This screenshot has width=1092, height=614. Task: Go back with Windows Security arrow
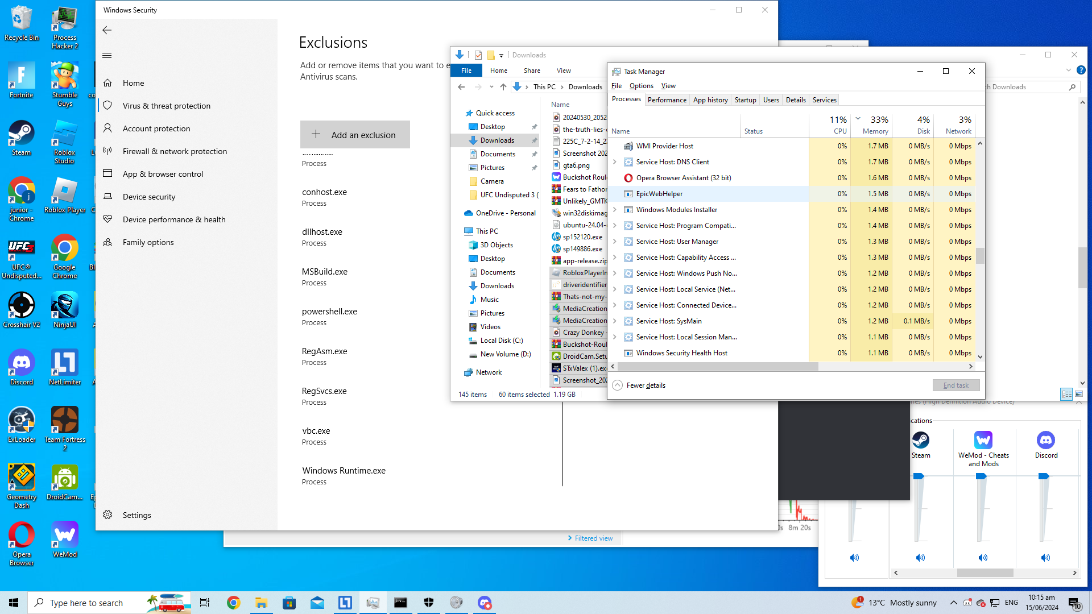[107, 30]
